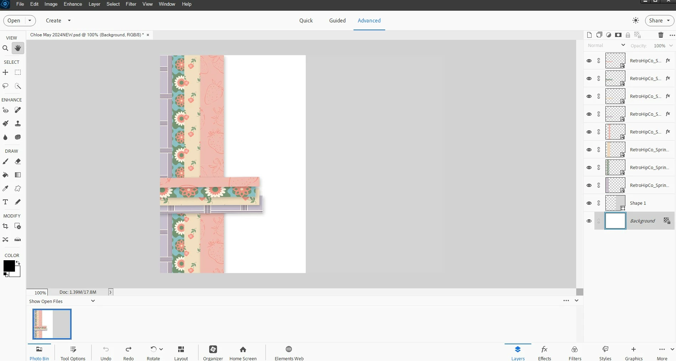Select the Pencil tool

pyautogui.click(x=18, y=202)
